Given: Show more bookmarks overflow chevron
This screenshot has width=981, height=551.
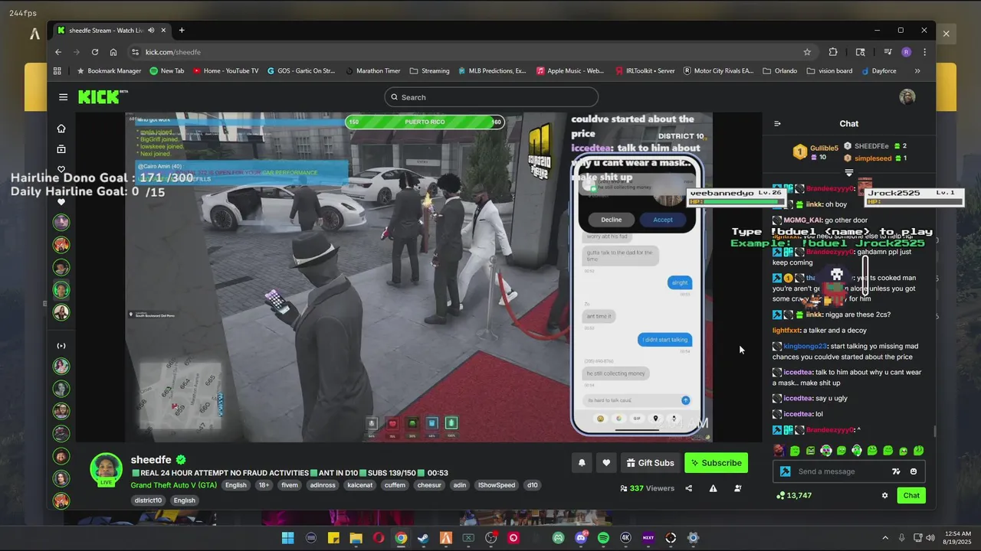Looking at the screenshot, I should coord(917,71).
